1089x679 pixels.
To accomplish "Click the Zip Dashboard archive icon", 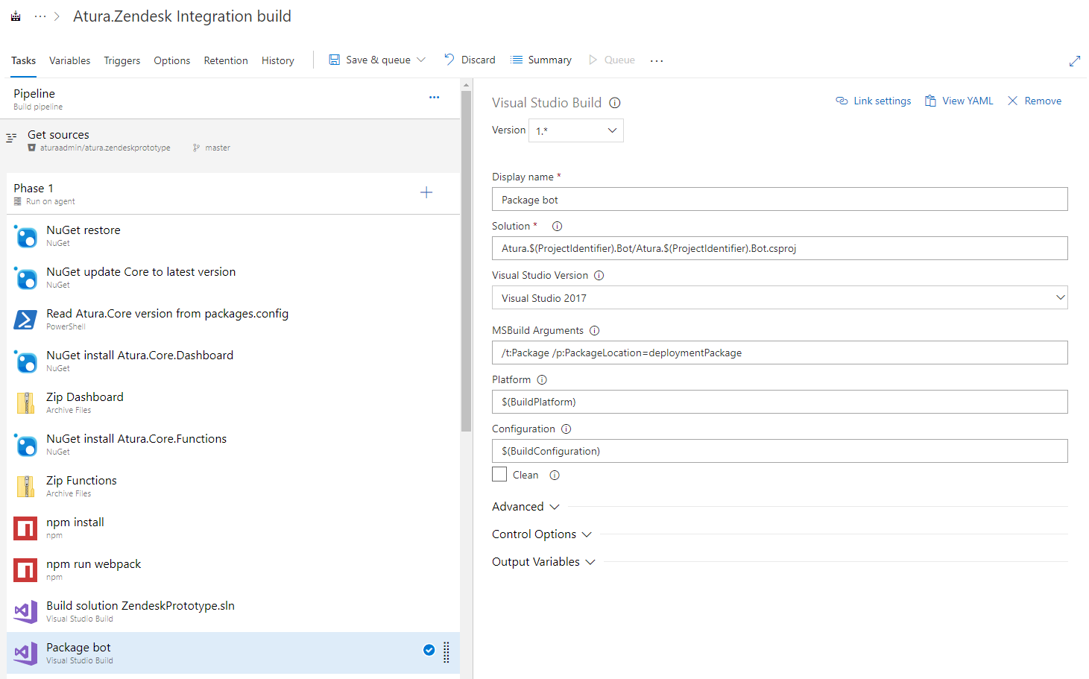I will [x=26, y=403].
